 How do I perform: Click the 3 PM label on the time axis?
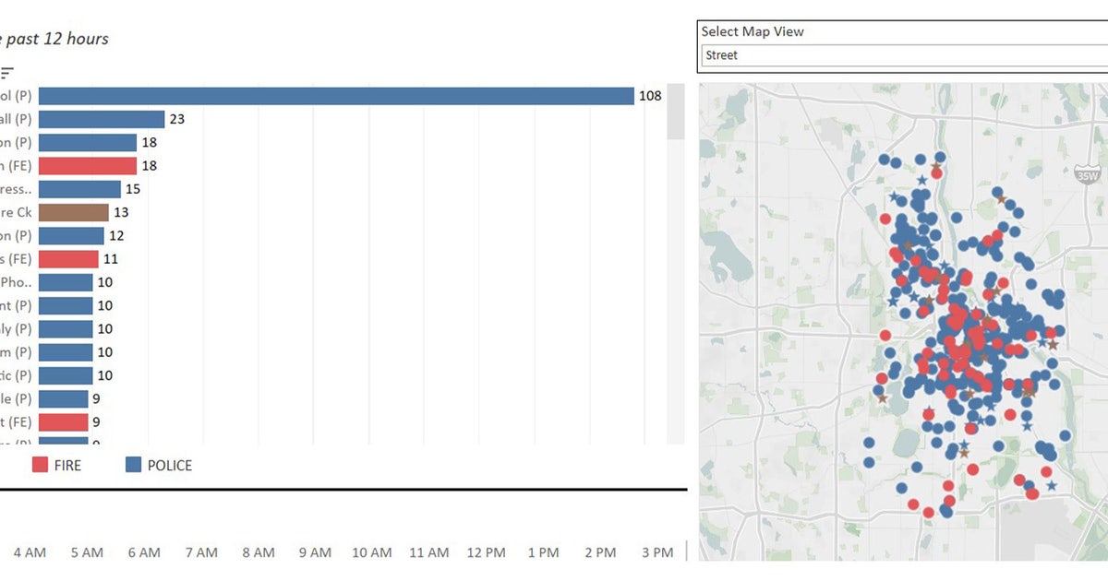pos(656,552)
